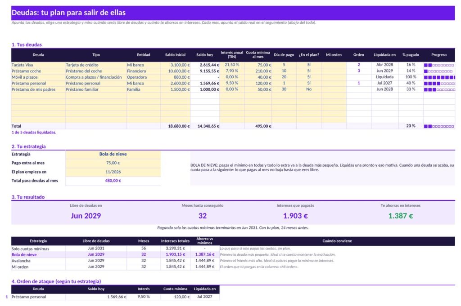Image resolution: width=461 pixels, height=306 pixels.
Task: Select the large "Jun 2029" debt-free date
Action: (x=86, y=216)
